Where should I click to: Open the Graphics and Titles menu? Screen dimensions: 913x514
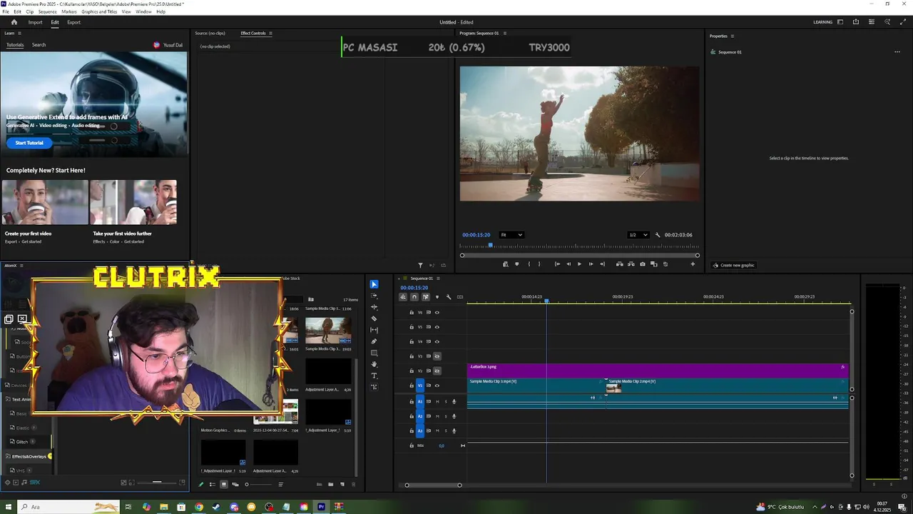tap(99, 11)
